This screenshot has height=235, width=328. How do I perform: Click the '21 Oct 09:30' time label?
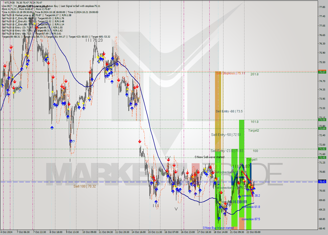click(238, 232)
